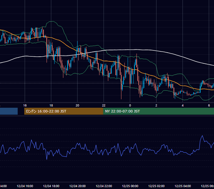Click the 12/24 22:00 date label
Image resolution: width=214 pixels, height=189 pixels.
coord(104,186)
